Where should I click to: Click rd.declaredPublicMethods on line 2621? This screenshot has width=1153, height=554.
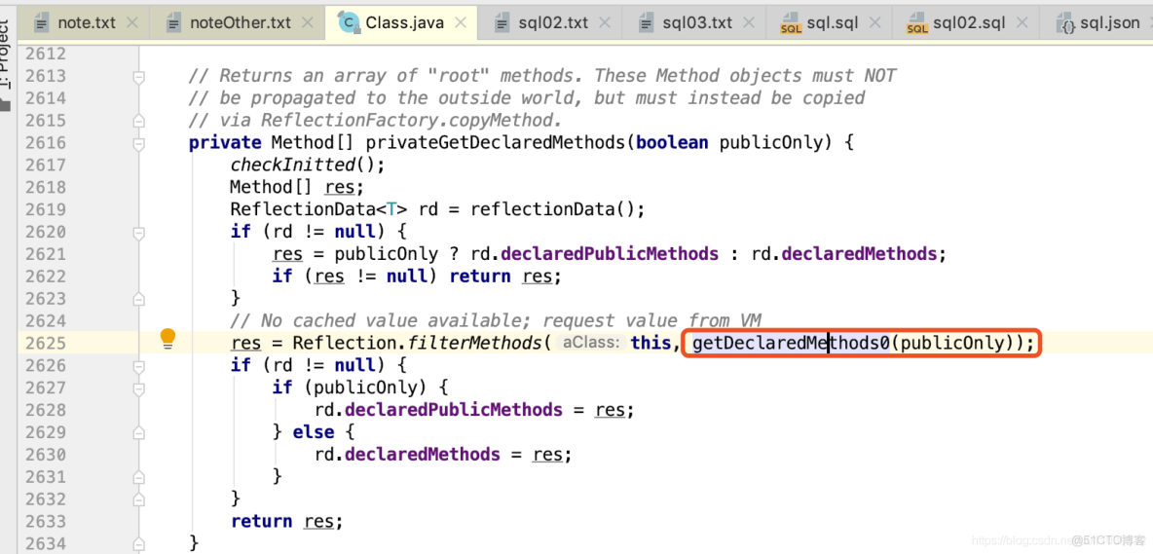[594, 254]
